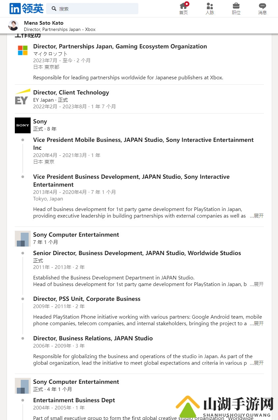
Task: Open the EY company logo
Action: (x=23, y=96)
